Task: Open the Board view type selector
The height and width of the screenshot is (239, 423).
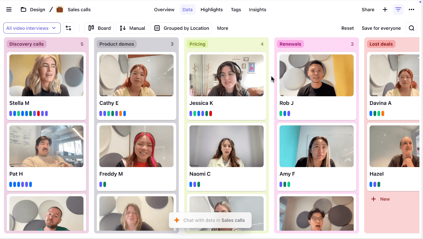Action: coord(99,28)
